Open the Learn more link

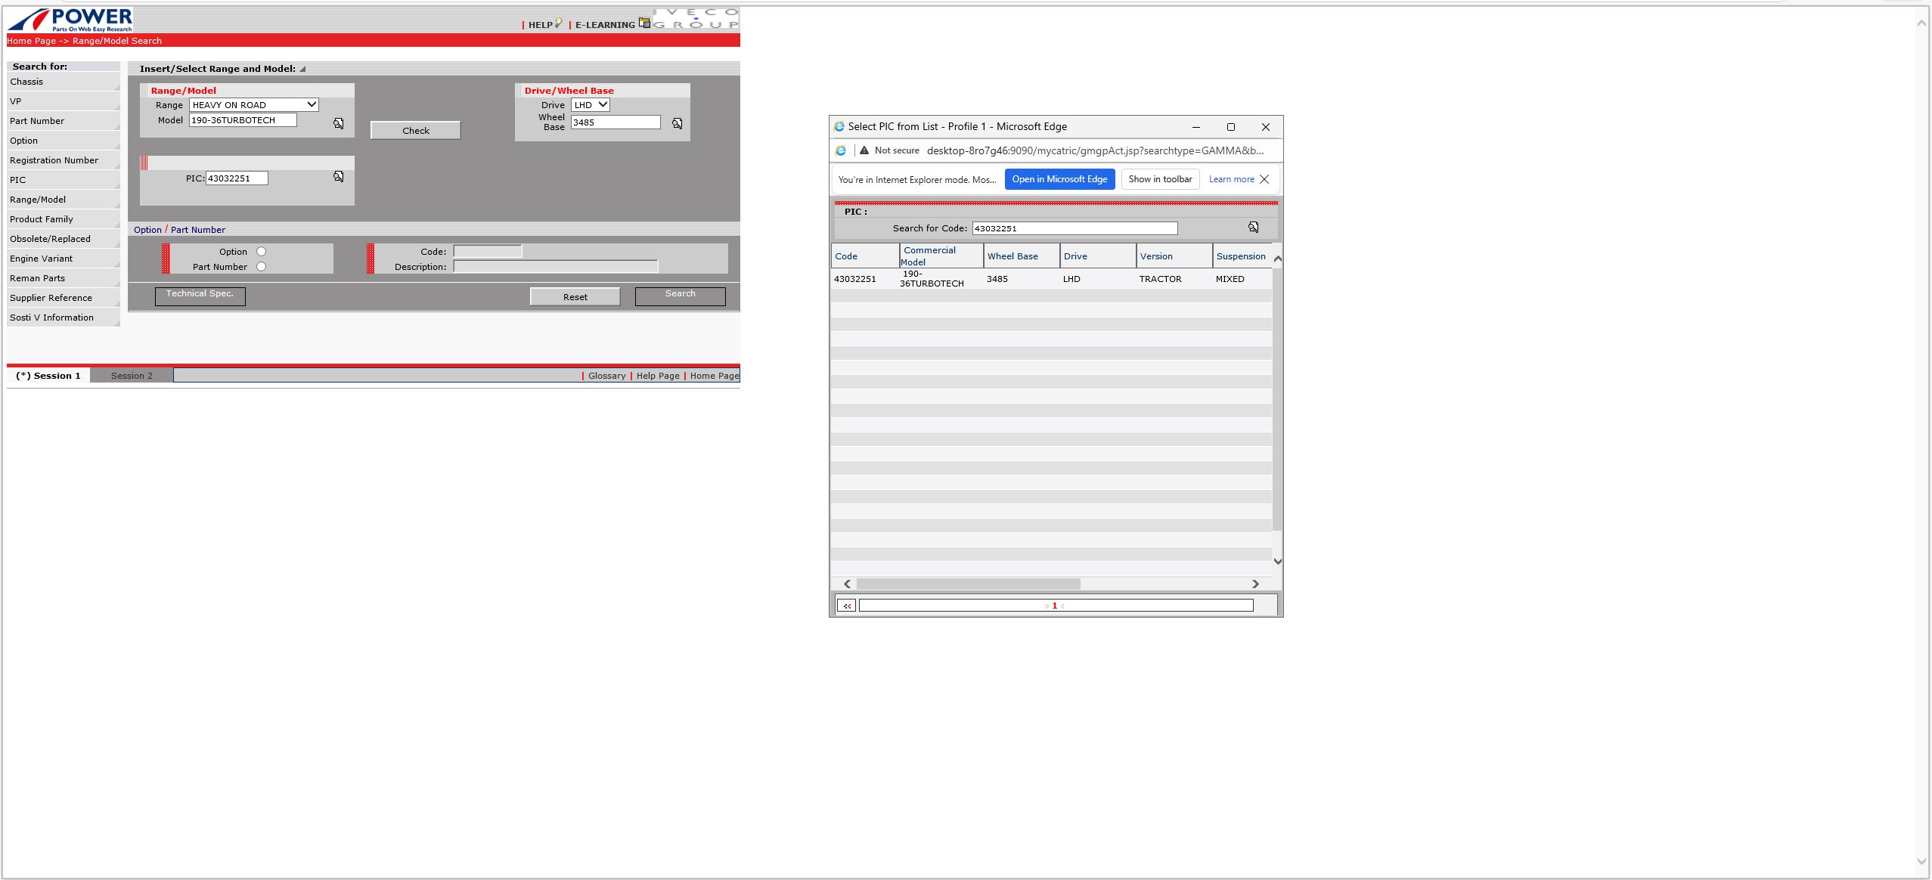1231,179
